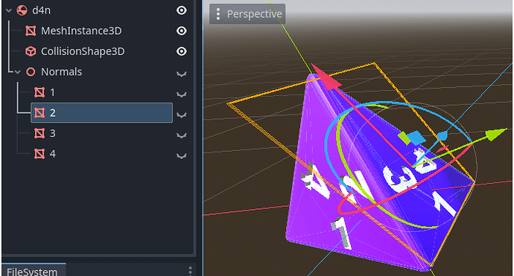Switch to the FileSystem tab

tap(33, 271)
